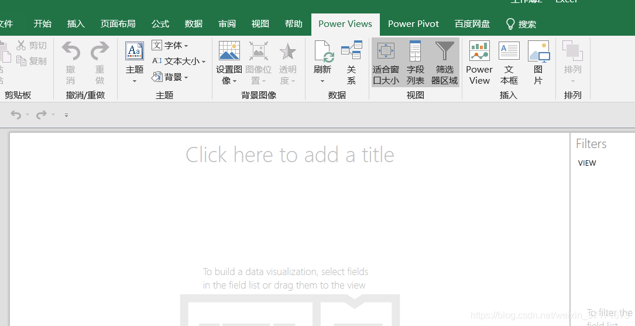Open Relationships (关系) diagram tool
Image resolution: width=635 pixels, height=326 pixels.
(x=352, y=63)
